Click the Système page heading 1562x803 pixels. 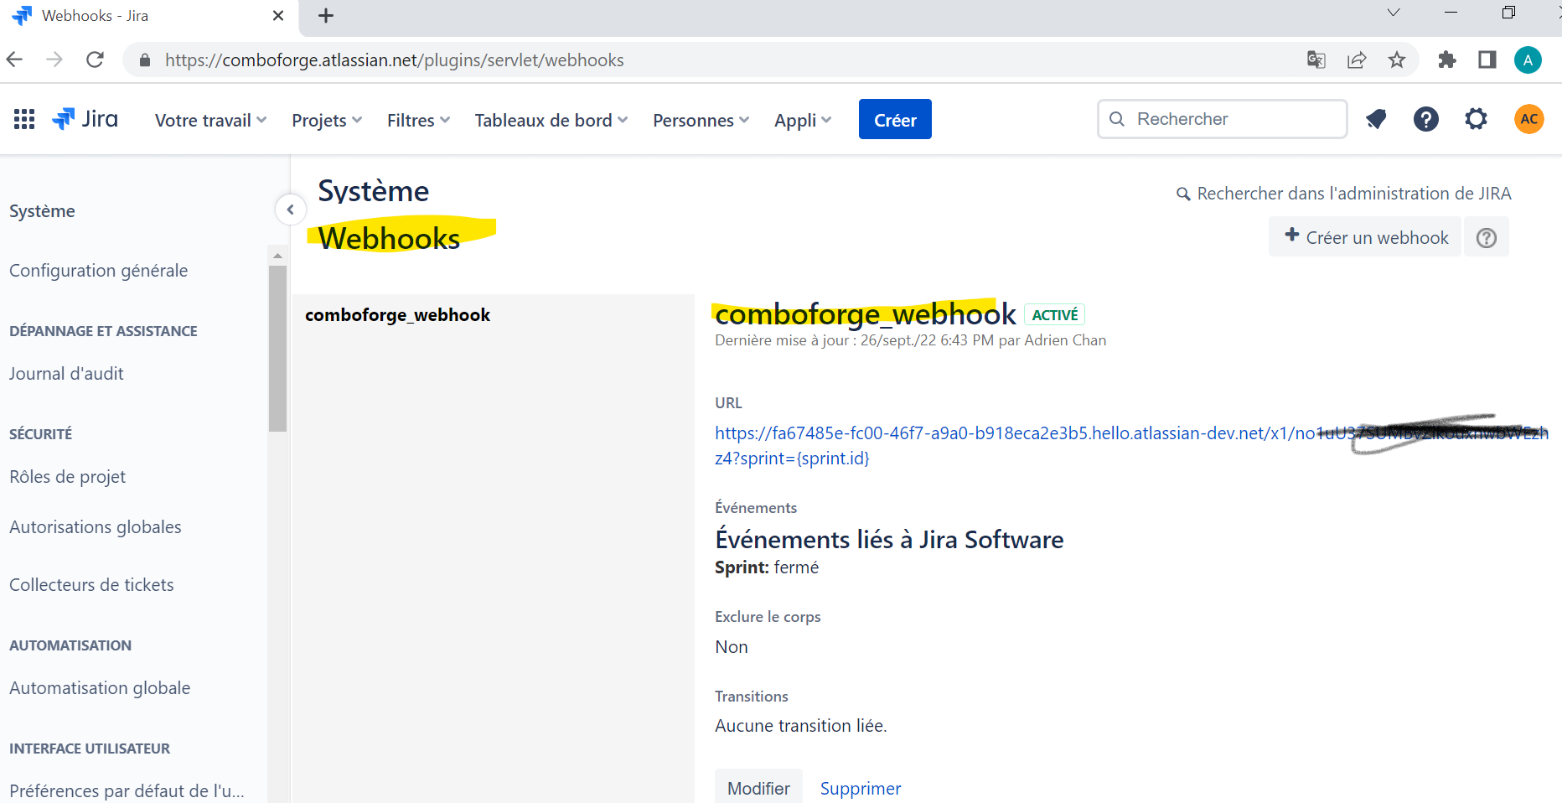(373, 191)
